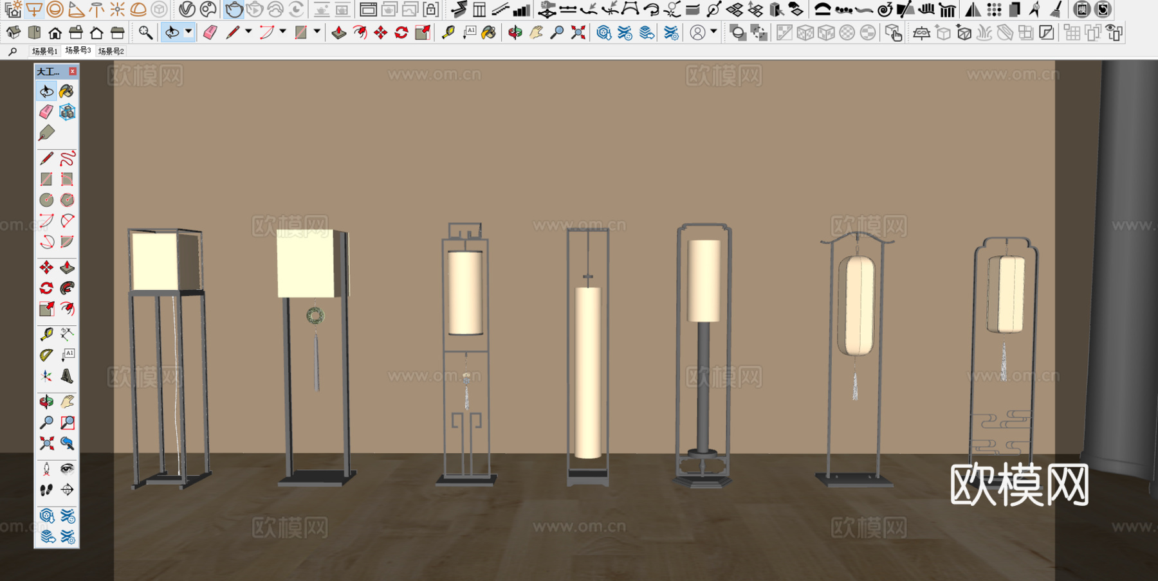The width and height of the screenshot is (1158, 581).
Task: Open the user account dropdown arrow
Action: coord(713,32)
